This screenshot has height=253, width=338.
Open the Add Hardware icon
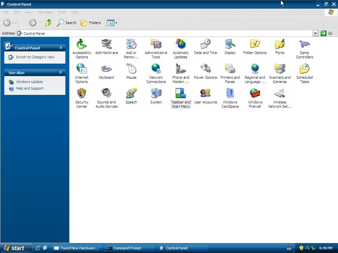coord(107,47)
